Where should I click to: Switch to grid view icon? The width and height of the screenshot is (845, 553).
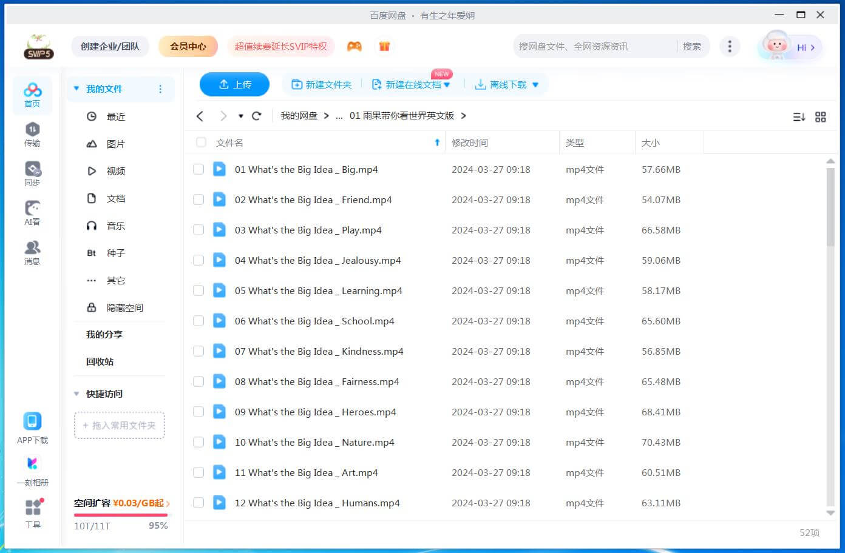coord(820,116)
